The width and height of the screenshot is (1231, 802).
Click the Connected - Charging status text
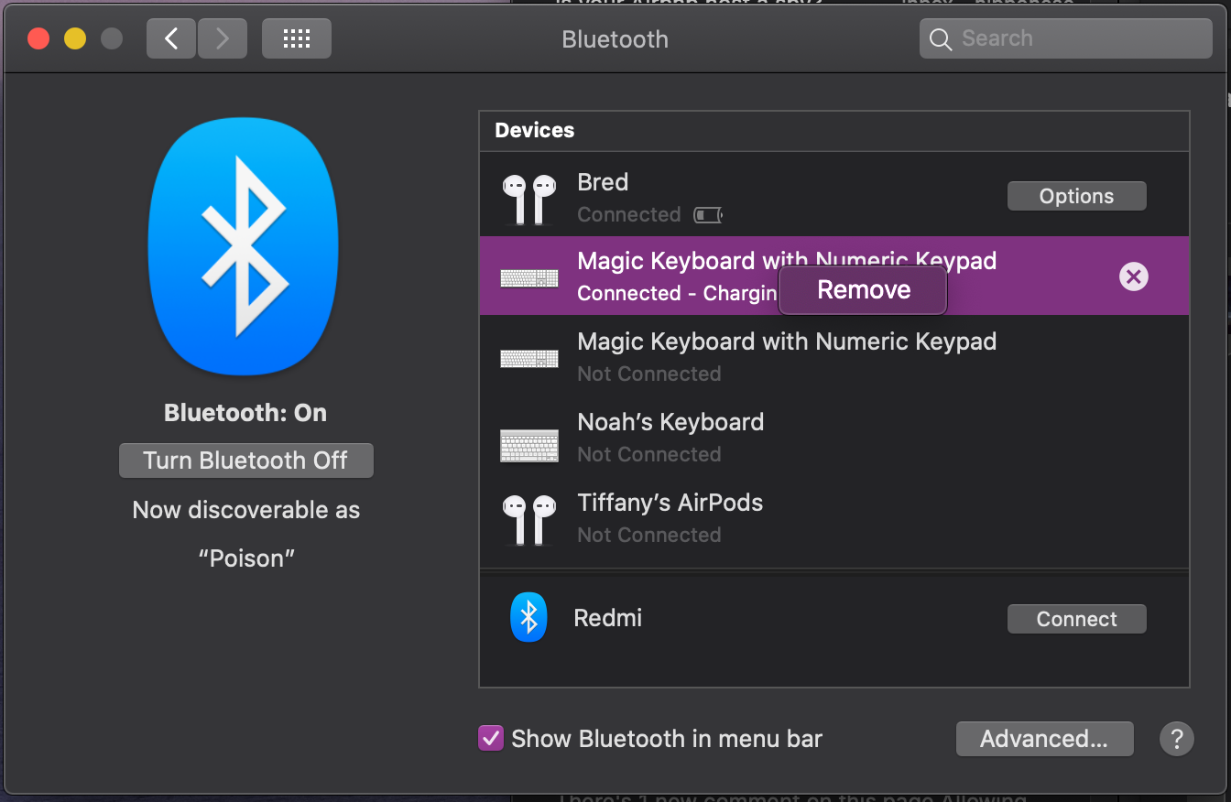[677, 294]
